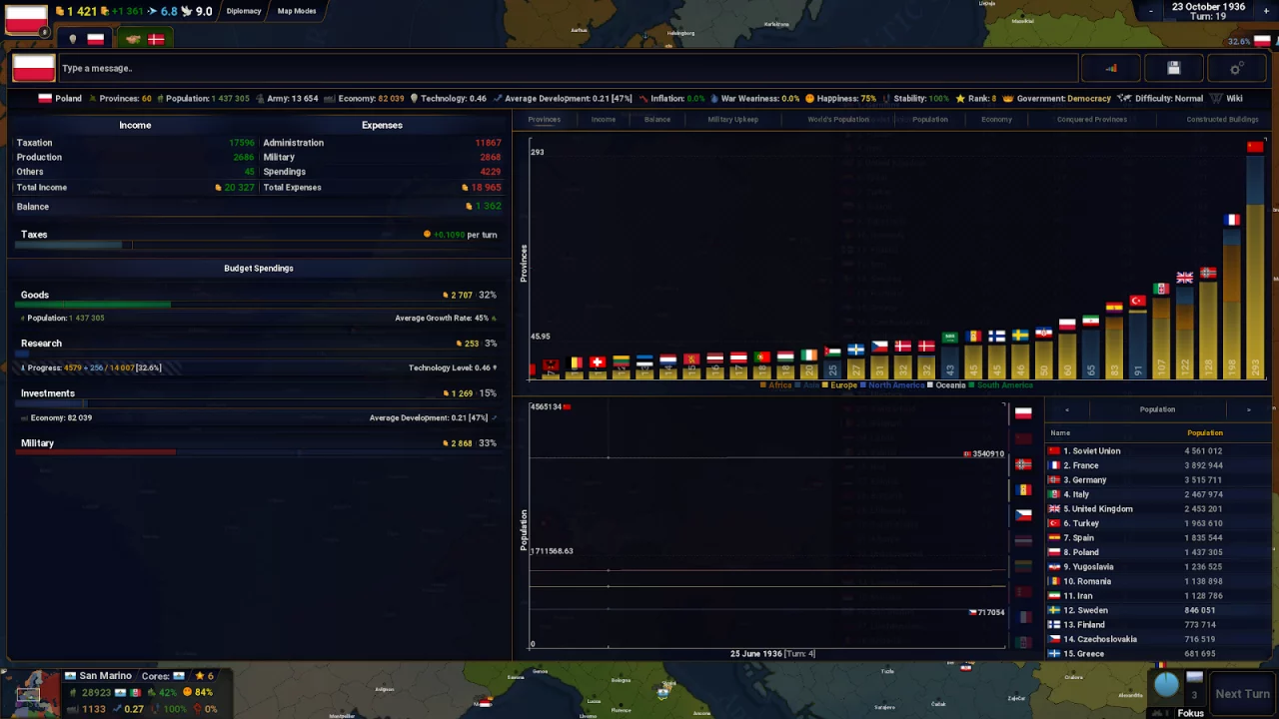
Task: Go to next ranking with right arrow
Action: coord(1248,409)
